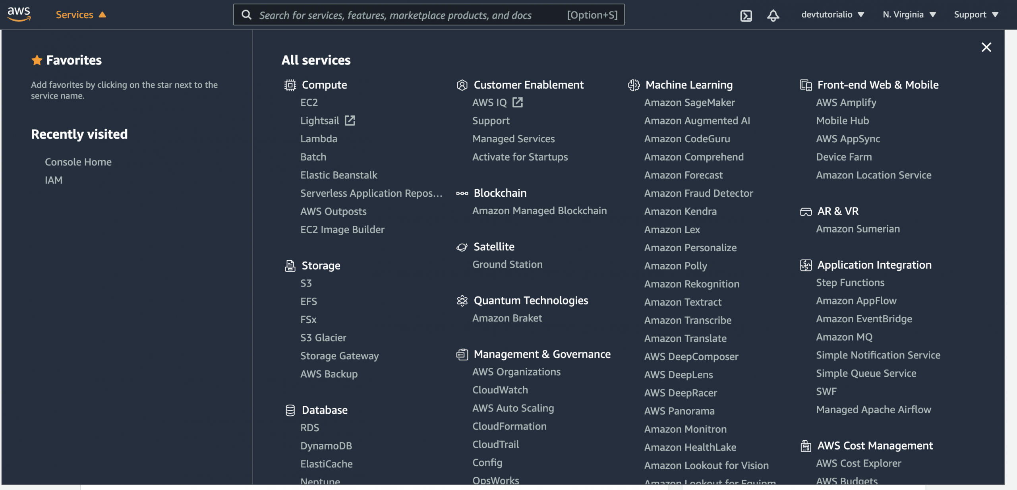1017x490 pixels.
Task: Collapse the Services dropdown menu
Action: coord(81,15)
